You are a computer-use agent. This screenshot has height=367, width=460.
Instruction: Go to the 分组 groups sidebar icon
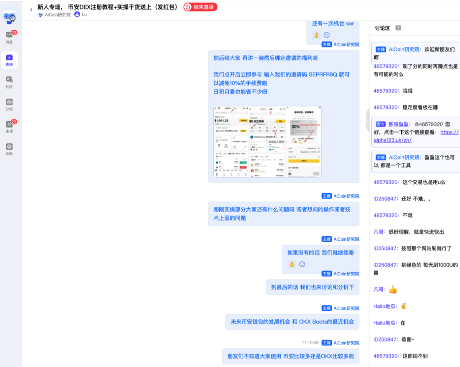coord(9,104)
